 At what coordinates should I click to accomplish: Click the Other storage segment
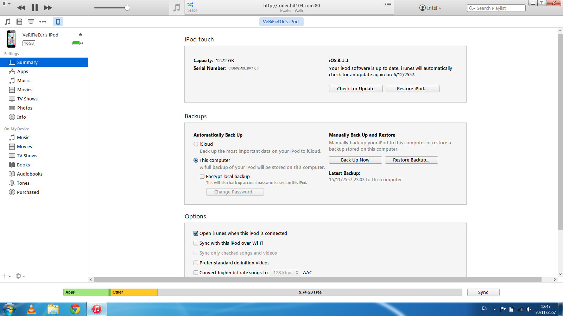134,292
